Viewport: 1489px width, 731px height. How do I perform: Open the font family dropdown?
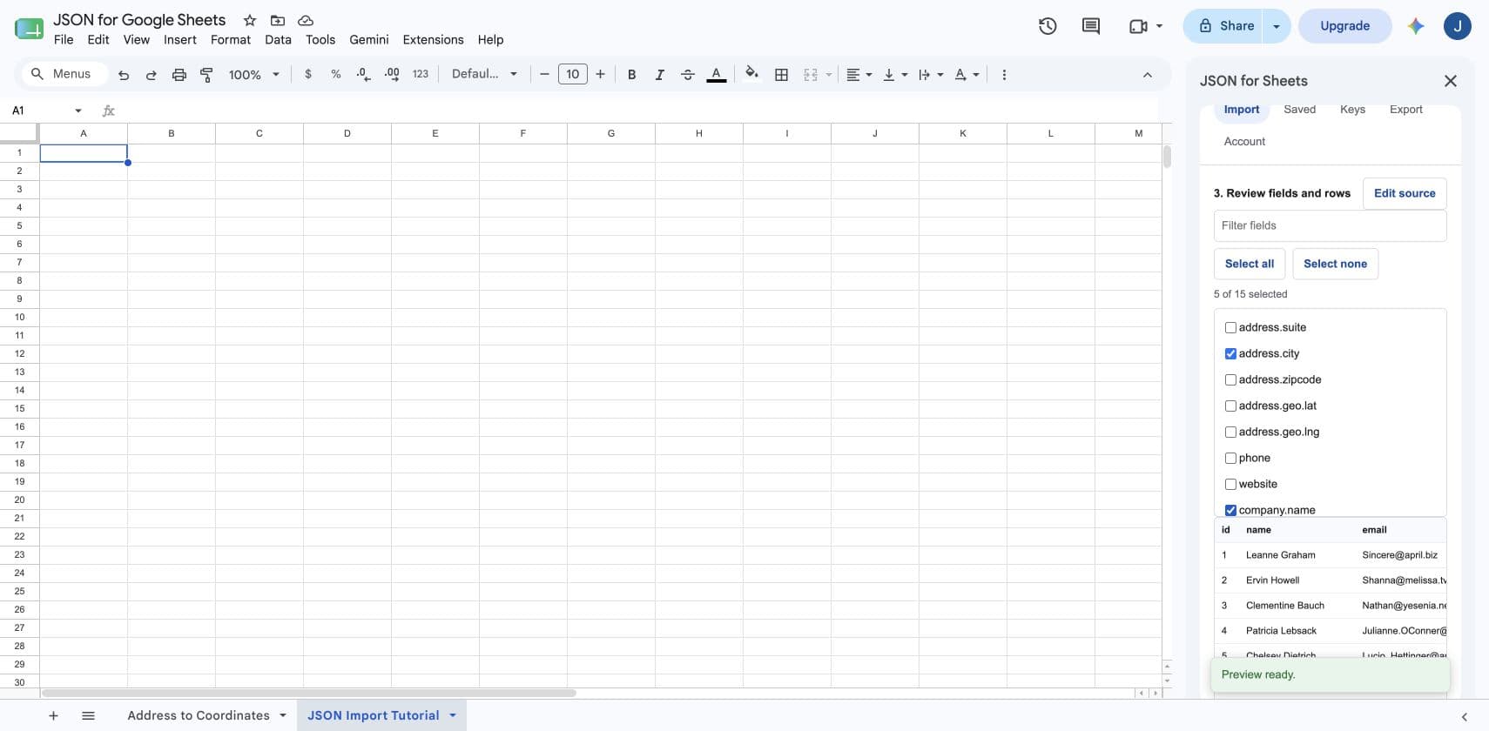[484, 74]
